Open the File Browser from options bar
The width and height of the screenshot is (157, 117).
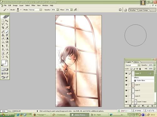click(x=125, y=10)
